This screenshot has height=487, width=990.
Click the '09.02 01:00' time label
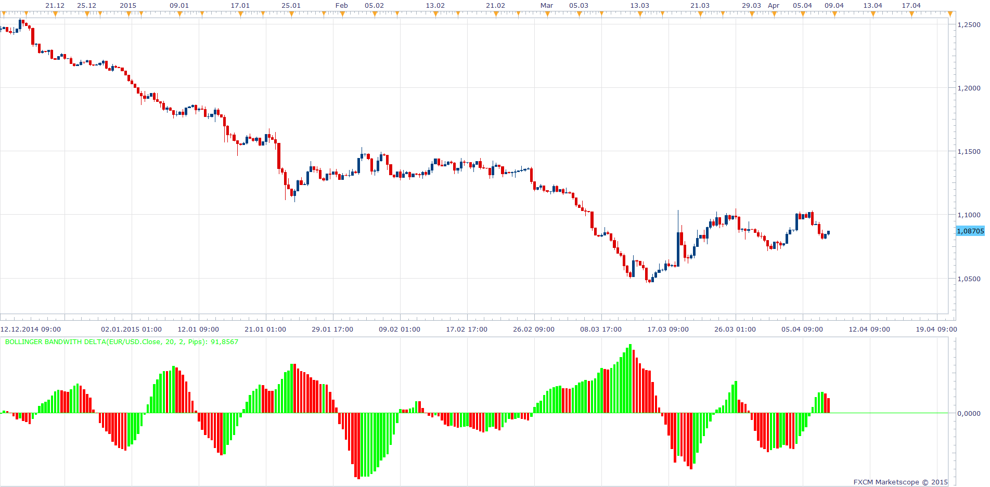point(400,329)
